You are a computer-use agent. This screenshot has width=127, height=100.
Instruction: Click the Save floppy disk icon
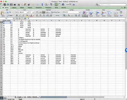coord(11,5)
